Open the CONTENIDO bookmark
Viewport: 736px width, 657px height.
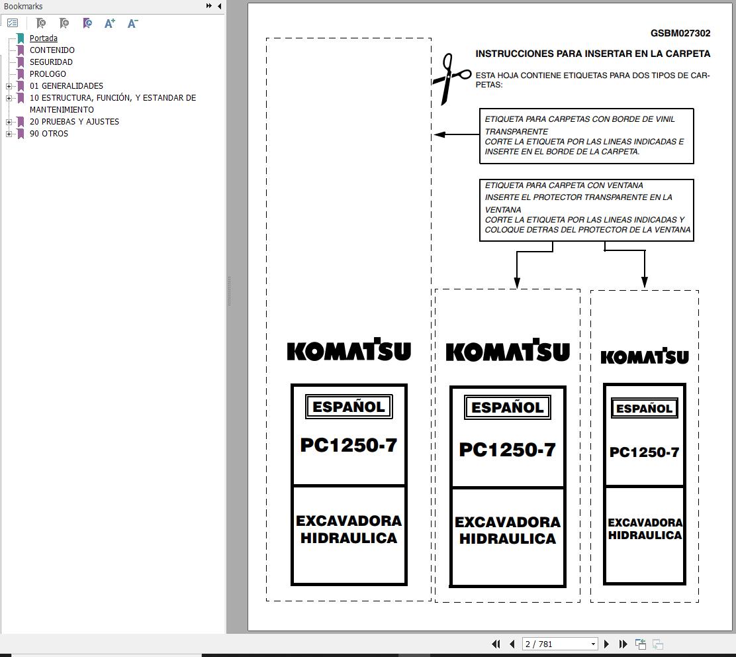point(52,50)
